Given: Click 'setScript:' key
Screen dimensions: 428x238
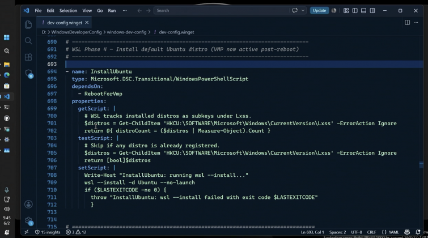Looking at the screenshot, I should (94, 168).
